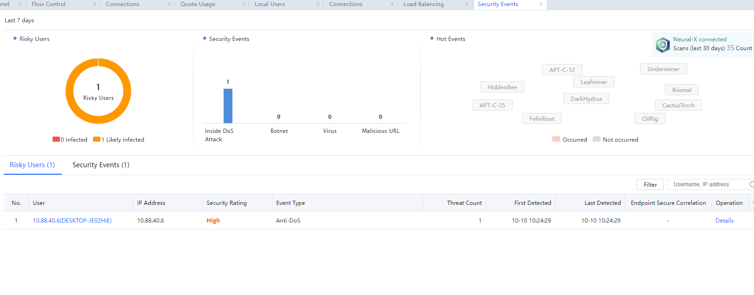Open the Security Events (1) tab

(x=101, y=165)
